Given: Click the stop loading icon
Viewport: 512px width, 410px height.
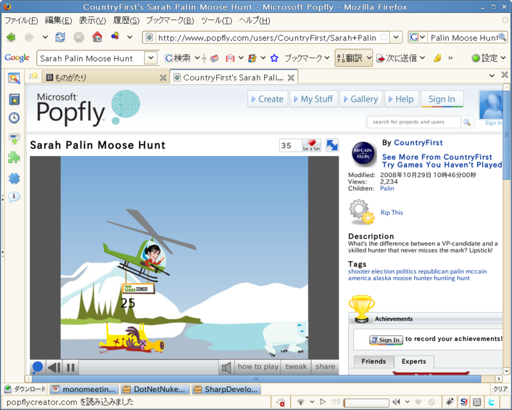Looking at the screenshot, I should tap(78, 37).
